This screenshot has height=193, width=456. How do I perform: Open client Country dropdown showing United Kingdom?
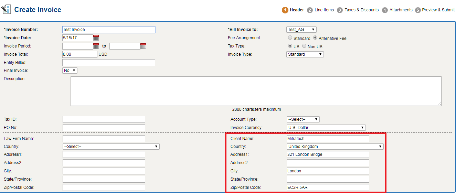tap(335, 147)
